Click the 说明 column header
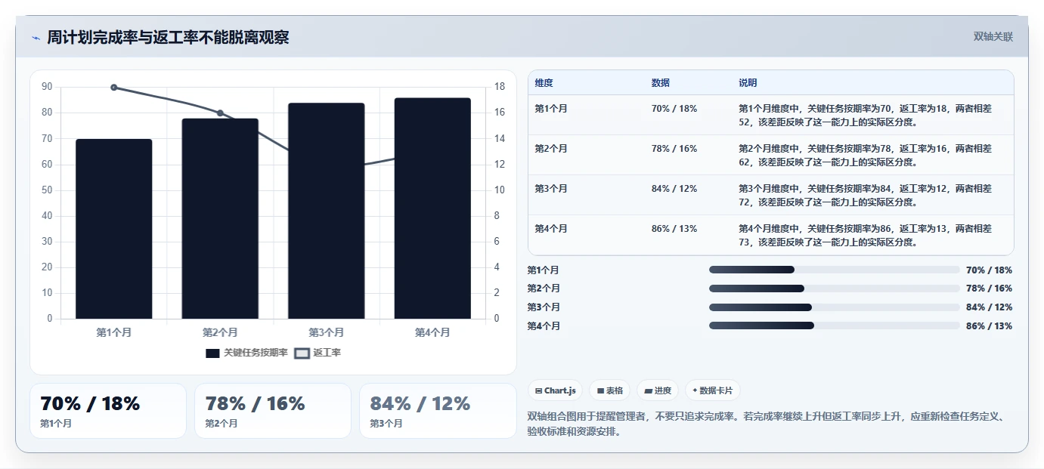The height and width of the screenshot is (469, 1044). (x=748, y=83)
